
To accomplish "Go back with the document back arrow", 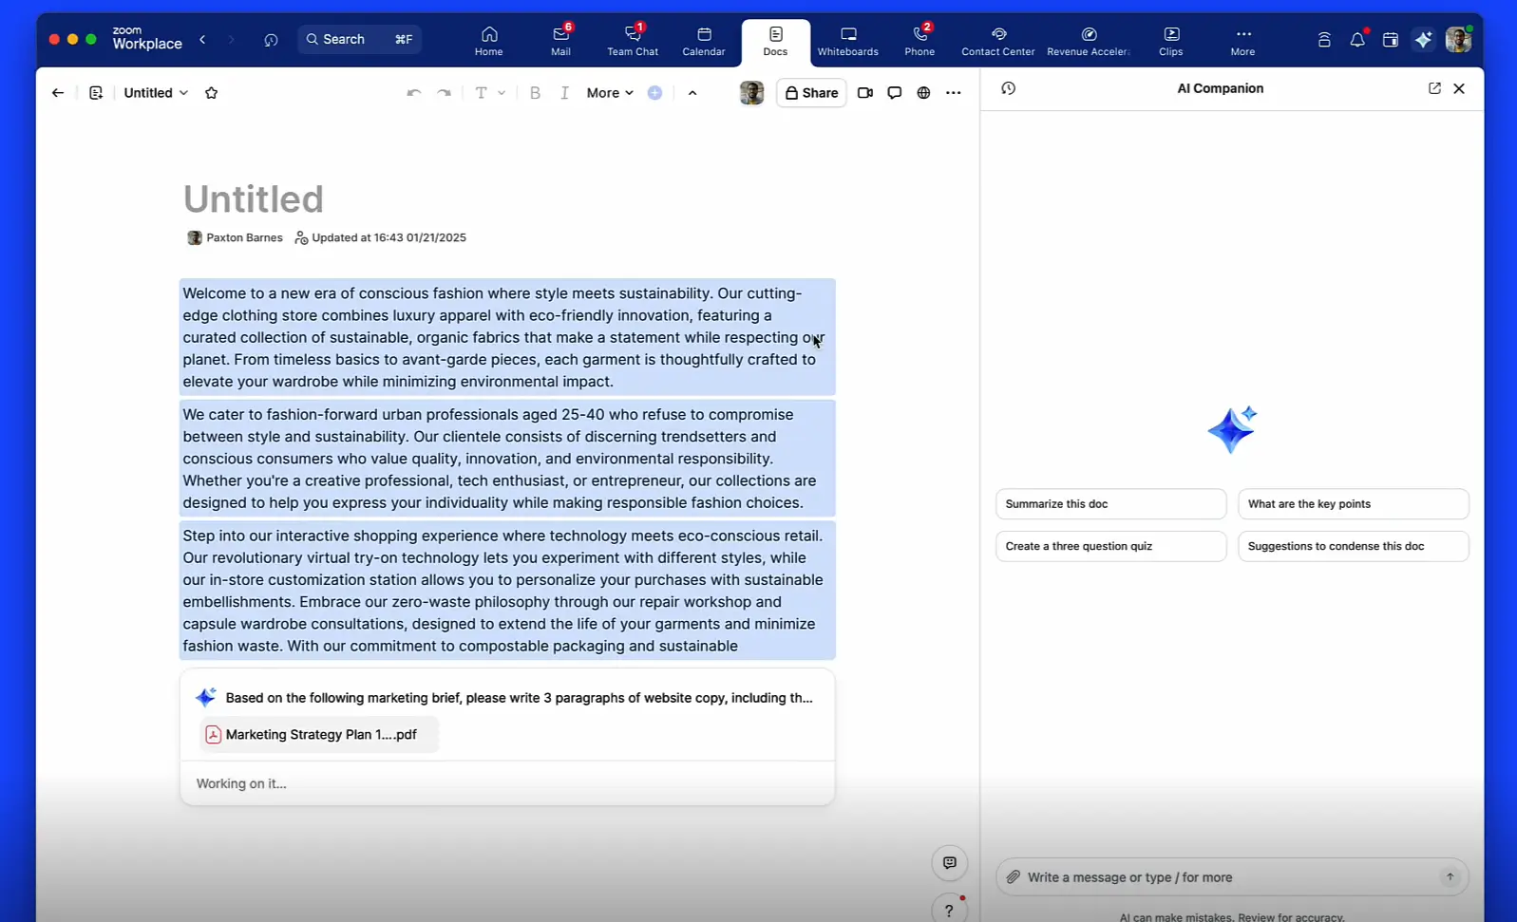I will 58,93.
